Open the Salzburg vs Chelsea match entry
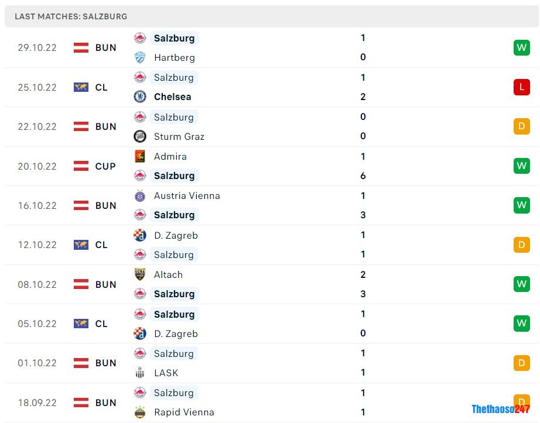Image resolution: width=540 pixels, height=423 pixels. [264, 87]
